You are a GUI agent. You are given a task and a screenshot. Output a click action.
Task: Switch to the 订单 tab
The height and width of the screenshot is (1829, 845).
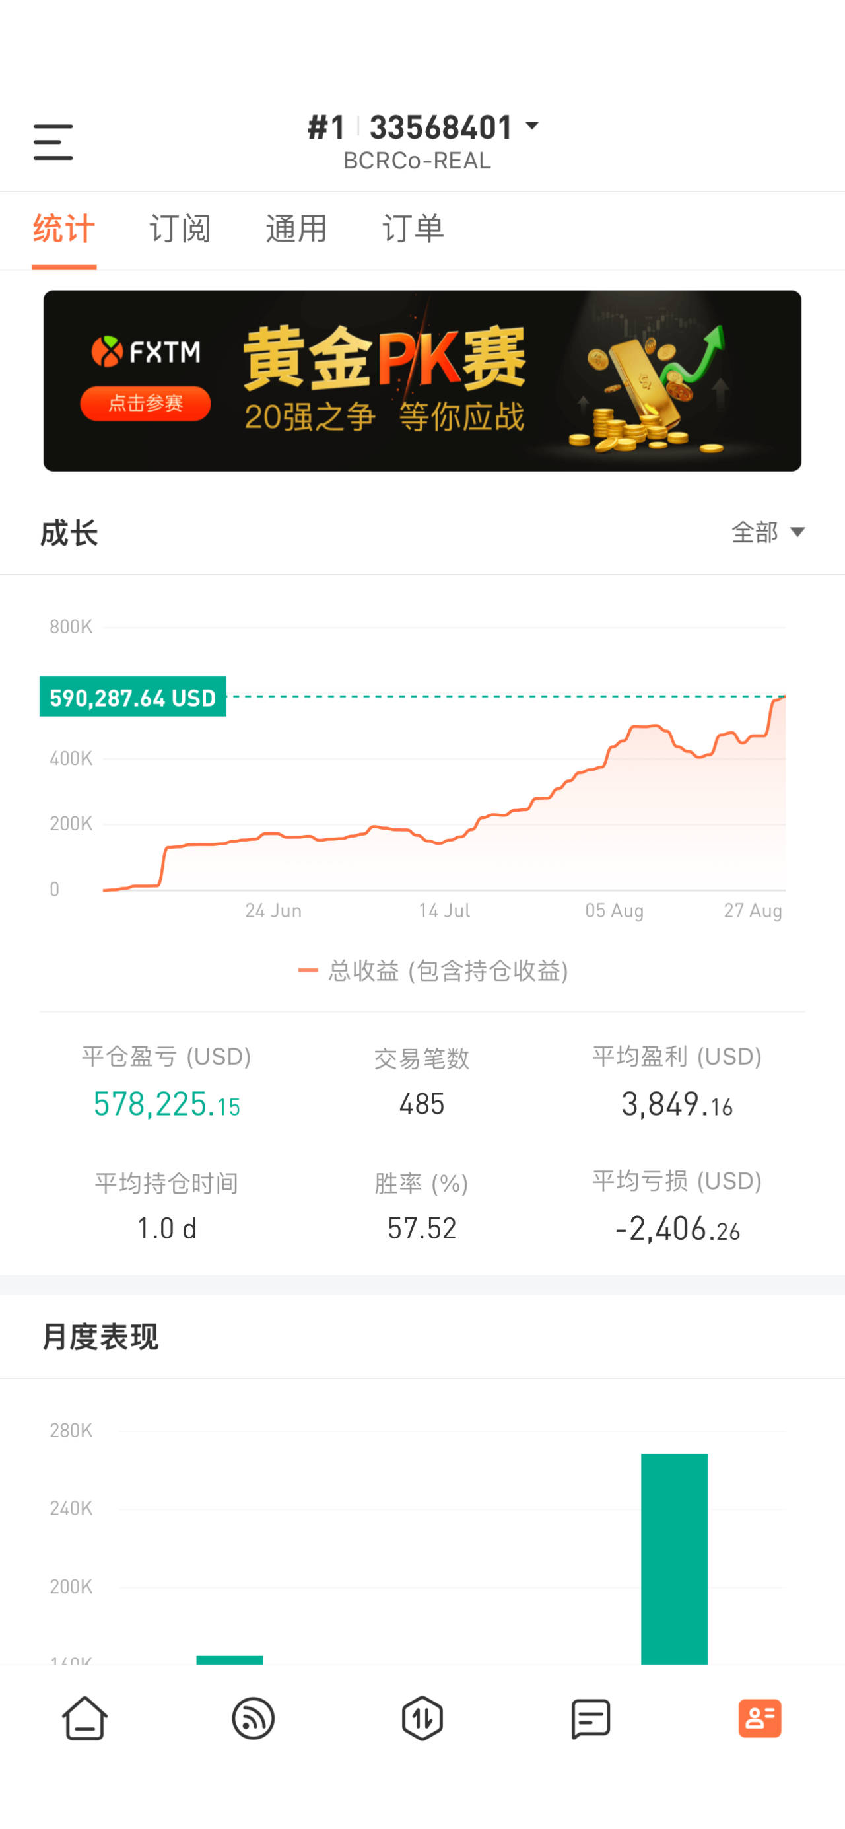413,229
